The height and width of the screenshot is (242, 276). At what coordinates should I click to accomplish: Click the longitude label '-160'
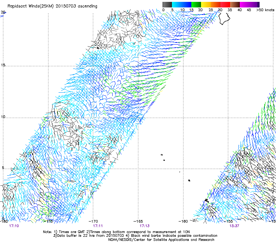click(x=183, y=222)
